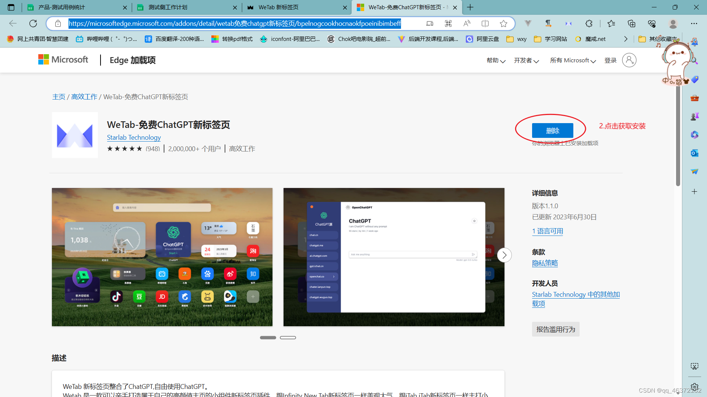Image resolution: width=707 pixels, height=397 pixels.
Task: Click the read aloud icon
Action: click(467, 24)
